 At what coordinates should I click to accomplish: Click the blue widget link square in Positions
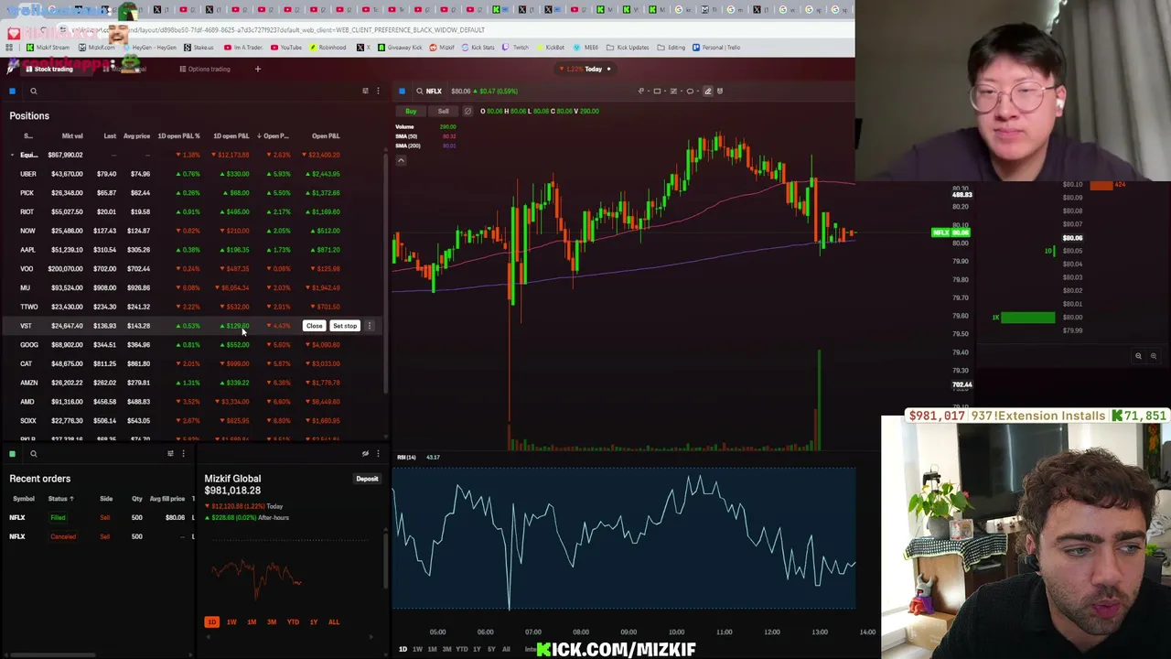point(12,91)
